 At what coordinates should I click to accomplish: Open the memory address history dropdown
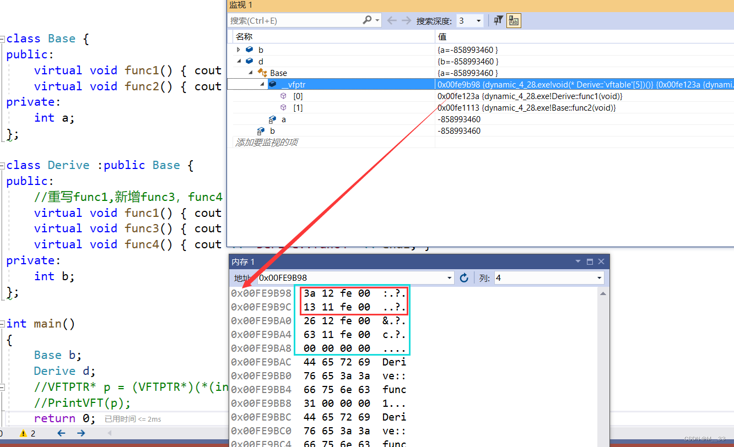tap(450, 278)
